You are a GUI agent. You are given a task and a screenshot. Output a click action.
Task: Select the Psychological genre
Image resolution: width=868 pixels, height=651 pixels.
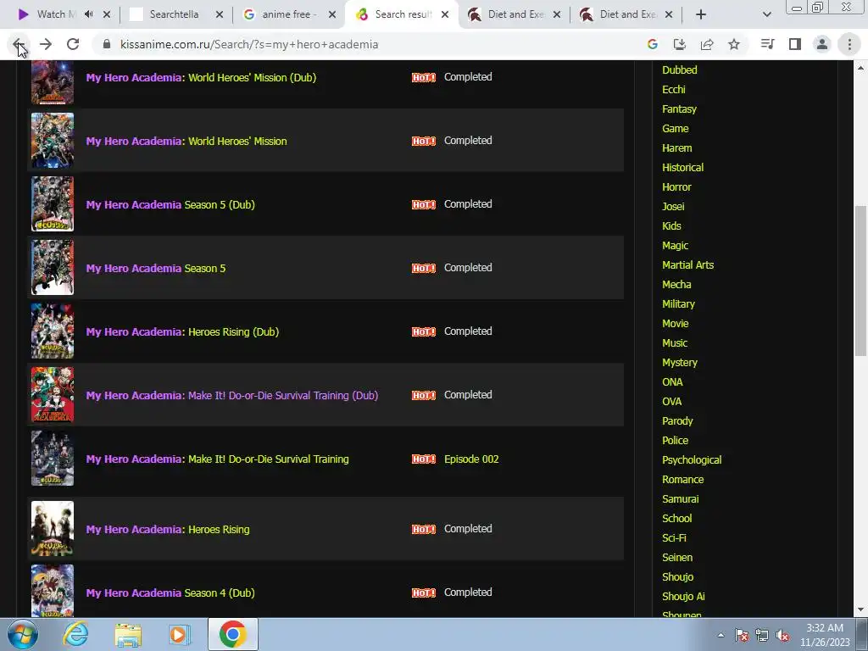[692, 460]
